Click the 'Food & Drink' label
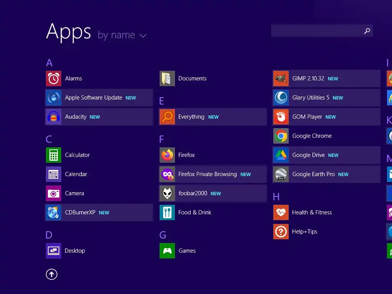Viewport: 392px width, 294px height. point(195,212)
